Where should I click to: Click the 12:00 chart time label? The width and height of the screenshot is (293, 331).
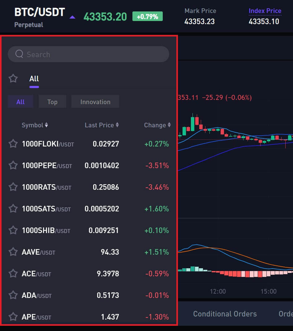(x=218, y=291)
